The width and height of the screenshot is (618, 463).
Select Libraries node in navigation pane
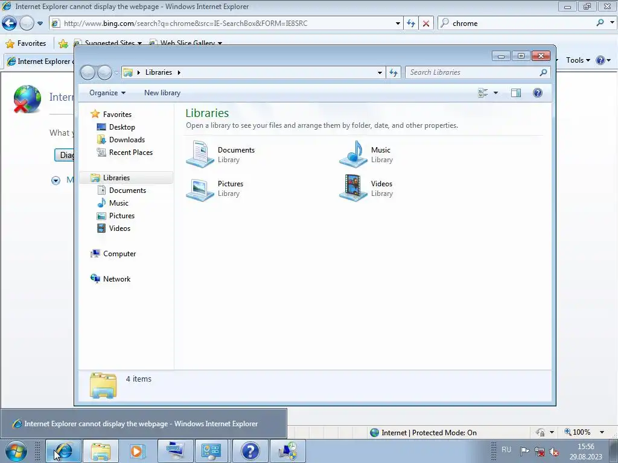pos(116,178)
